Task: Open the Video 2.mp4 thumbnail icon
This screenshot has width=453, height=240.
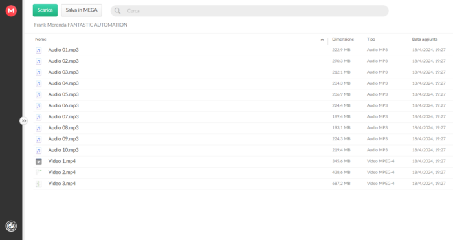Action: (38, 173)
